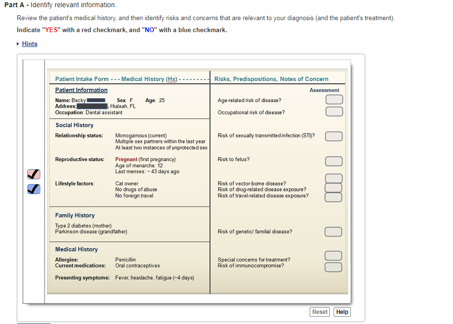Check the sexually transmitted infection risk box

pos(334,136)
